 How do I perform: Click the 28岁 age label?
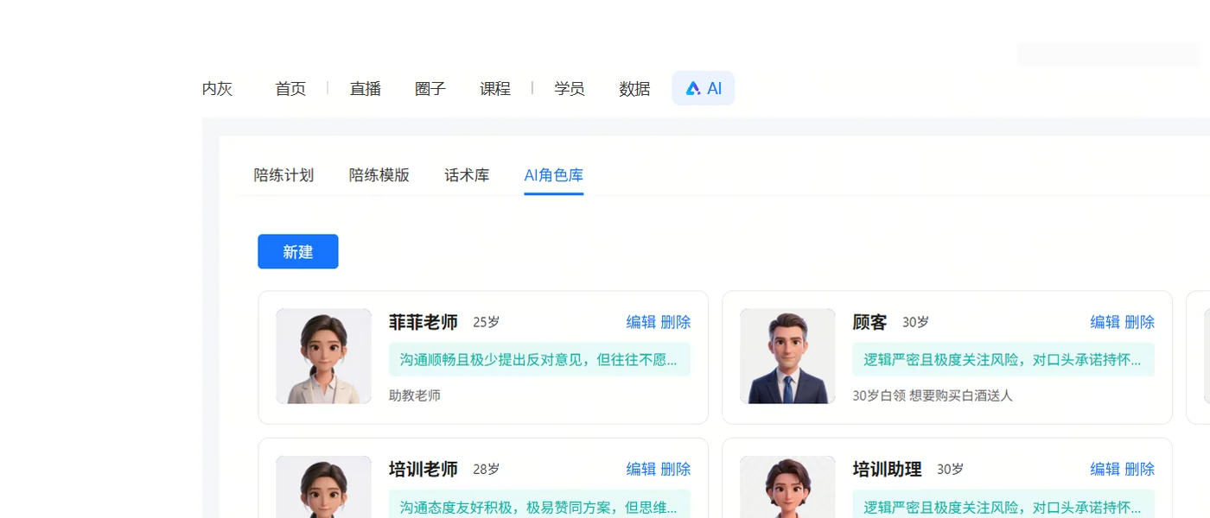pos(487,469)
